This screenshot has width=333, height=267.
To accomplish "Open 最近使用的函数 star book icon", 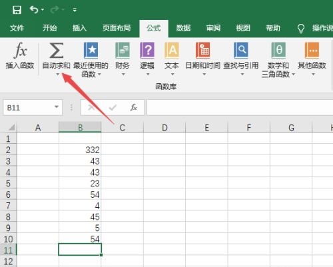I will coord(91,51).
